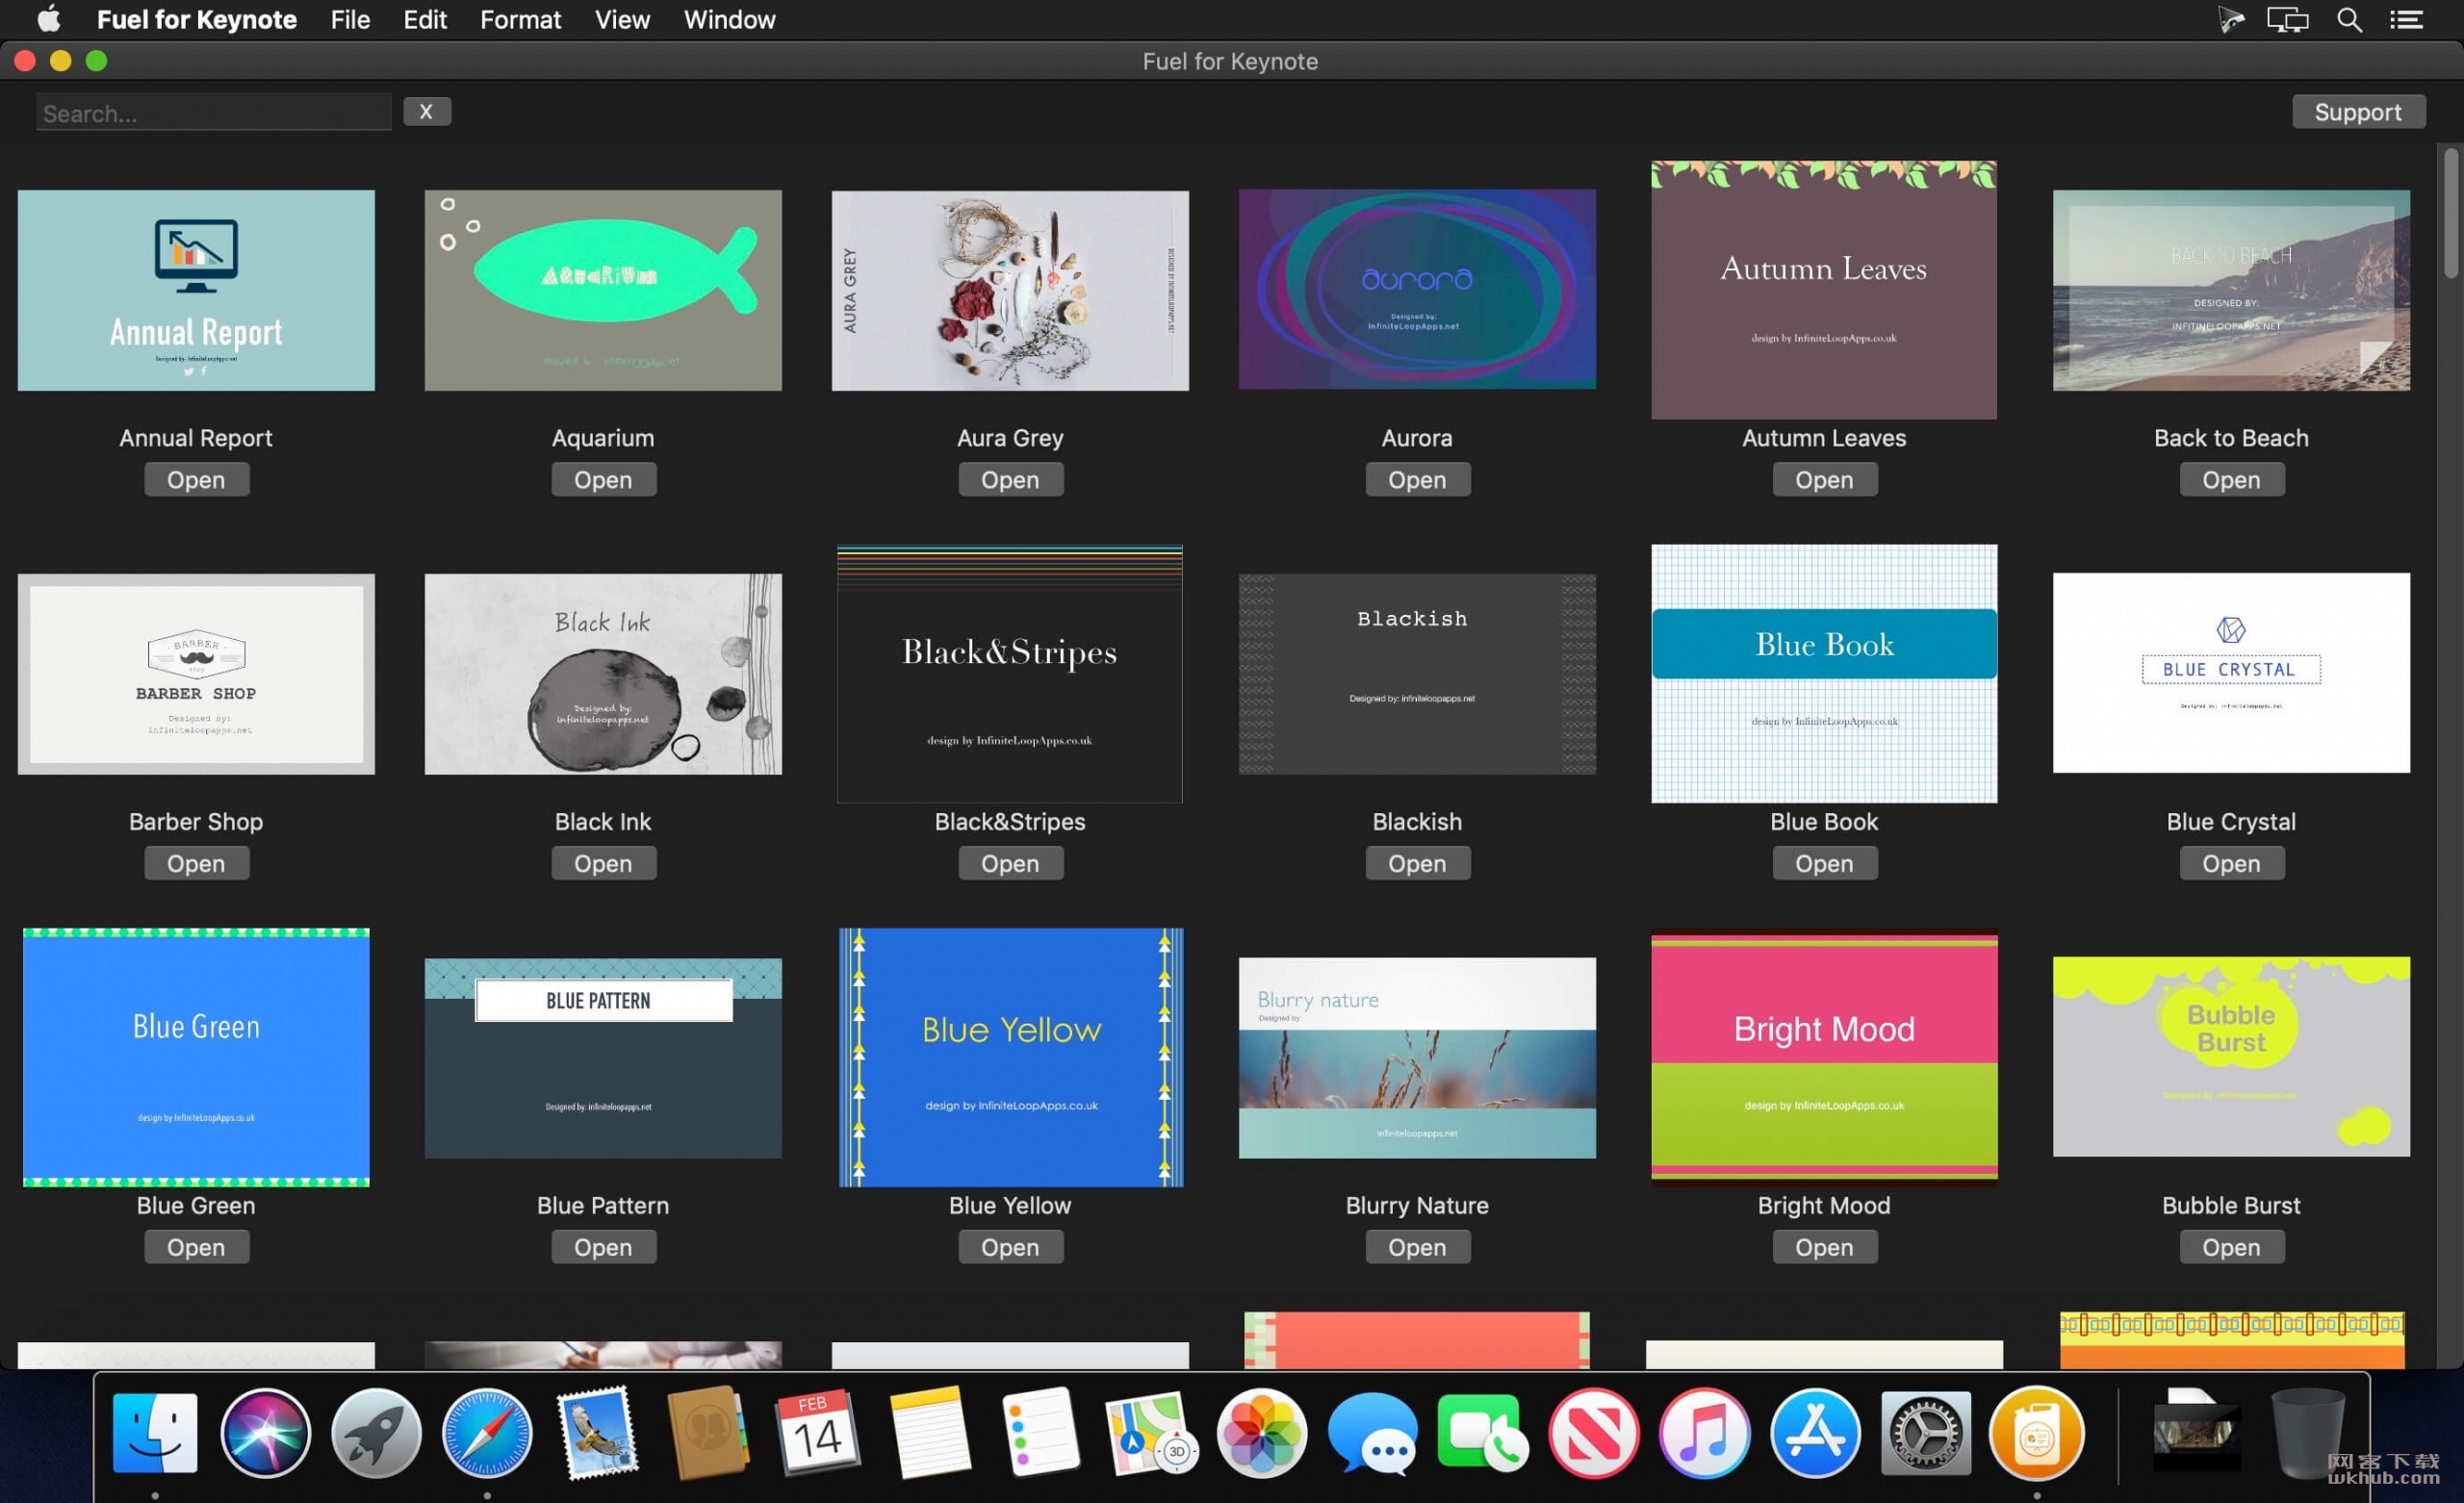Open the View menu
The width and height of the screenshot is (2464, 1503).
(622, 19)
